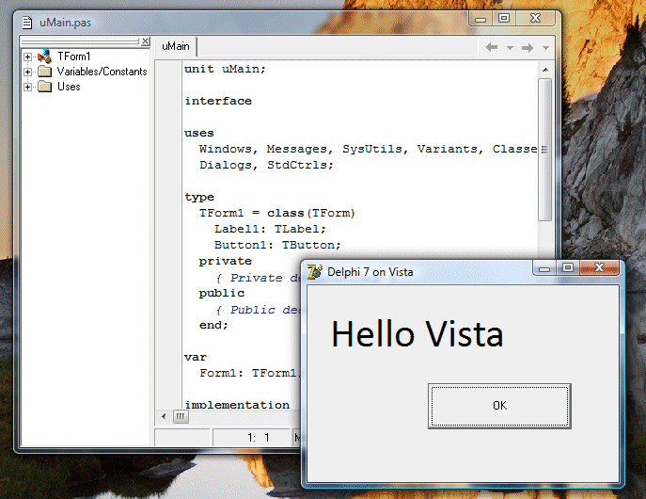Minimize the uMain.pas window

click(481, 19)
